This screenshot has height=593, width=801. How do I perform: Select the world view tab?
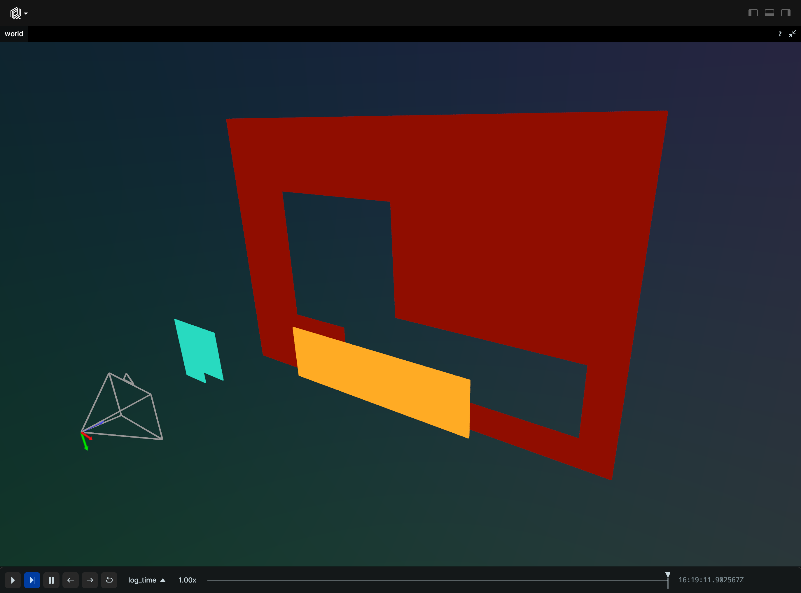coord(14,34)
